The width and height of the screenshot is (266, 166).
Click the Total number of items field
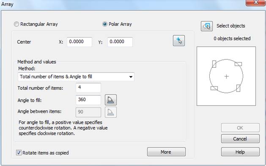click(x=88, y=88)
